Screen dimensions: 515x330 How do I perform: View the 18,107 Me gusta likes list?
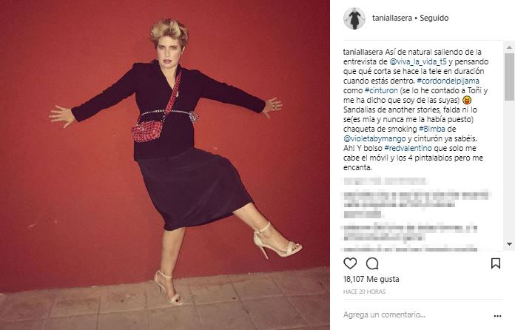[371, 279]
